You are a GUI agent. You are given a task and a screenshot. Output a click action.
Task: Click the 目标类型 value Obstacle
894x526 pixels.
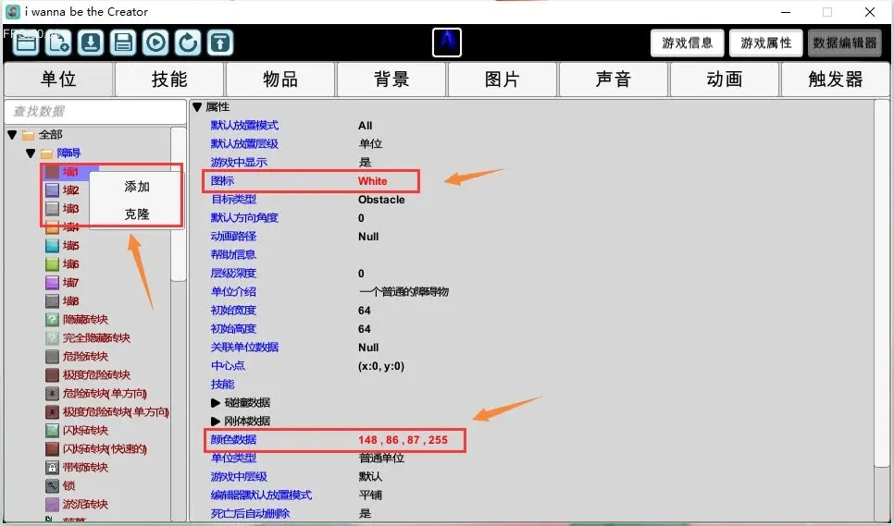click(381, 200)
